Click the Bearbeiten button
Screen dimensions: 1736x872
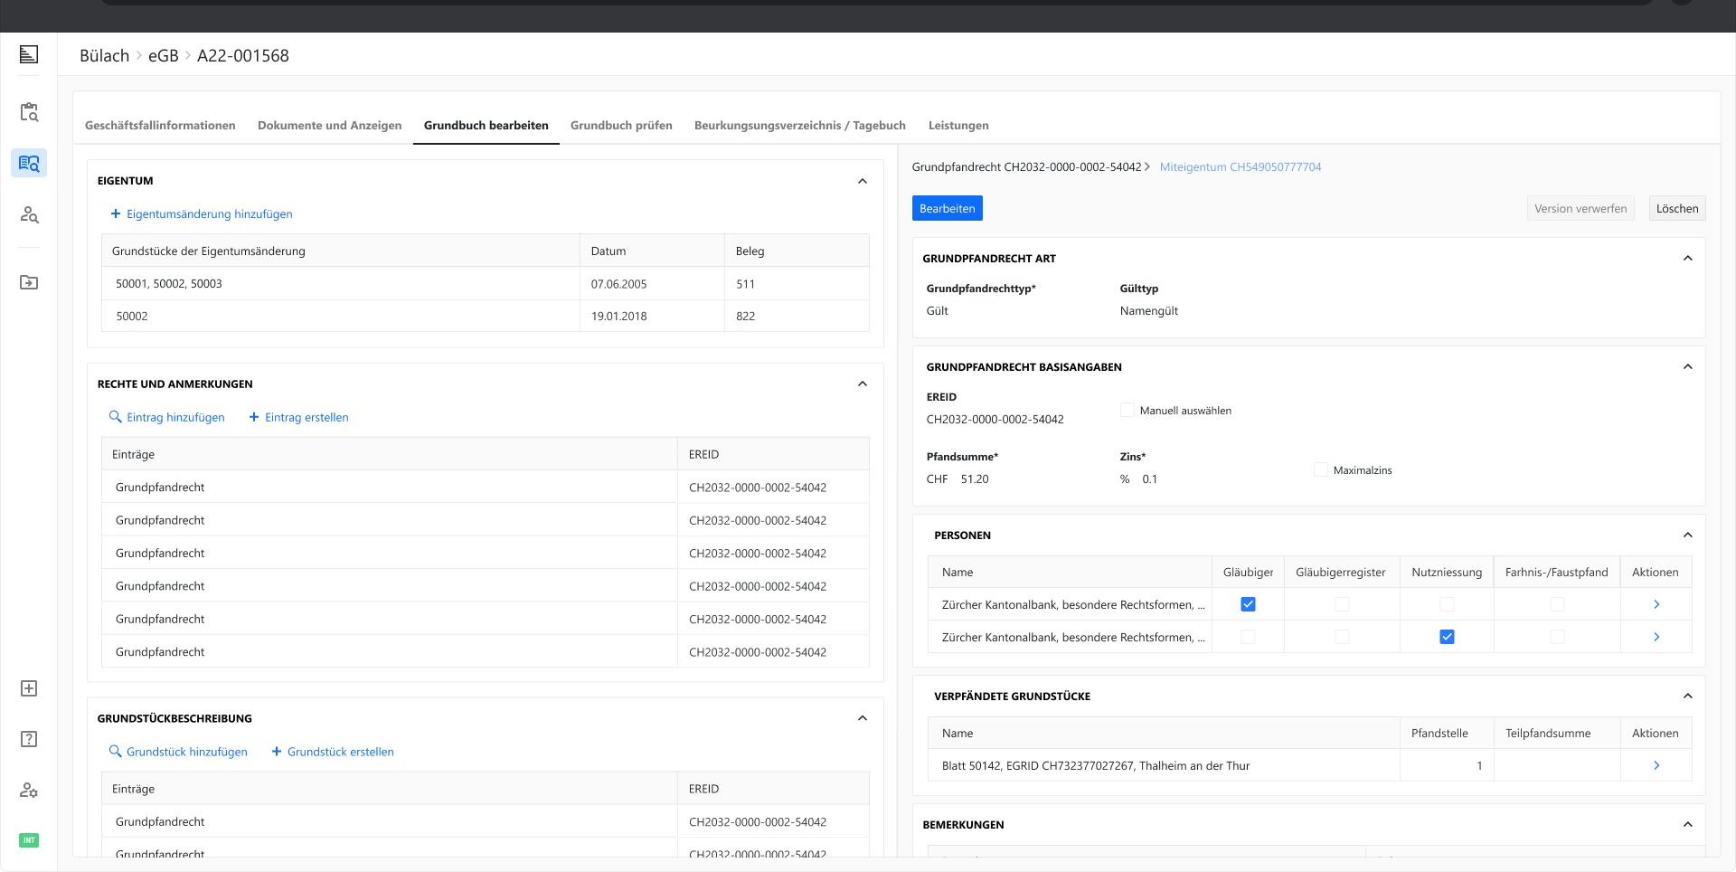(947, 208)
